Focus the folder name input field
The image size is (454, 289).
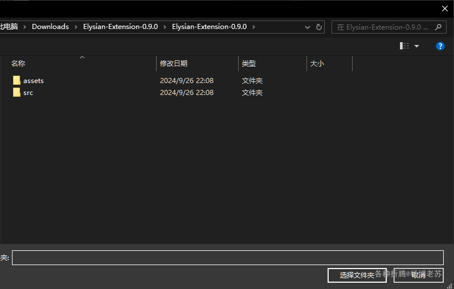click(228, 258)
